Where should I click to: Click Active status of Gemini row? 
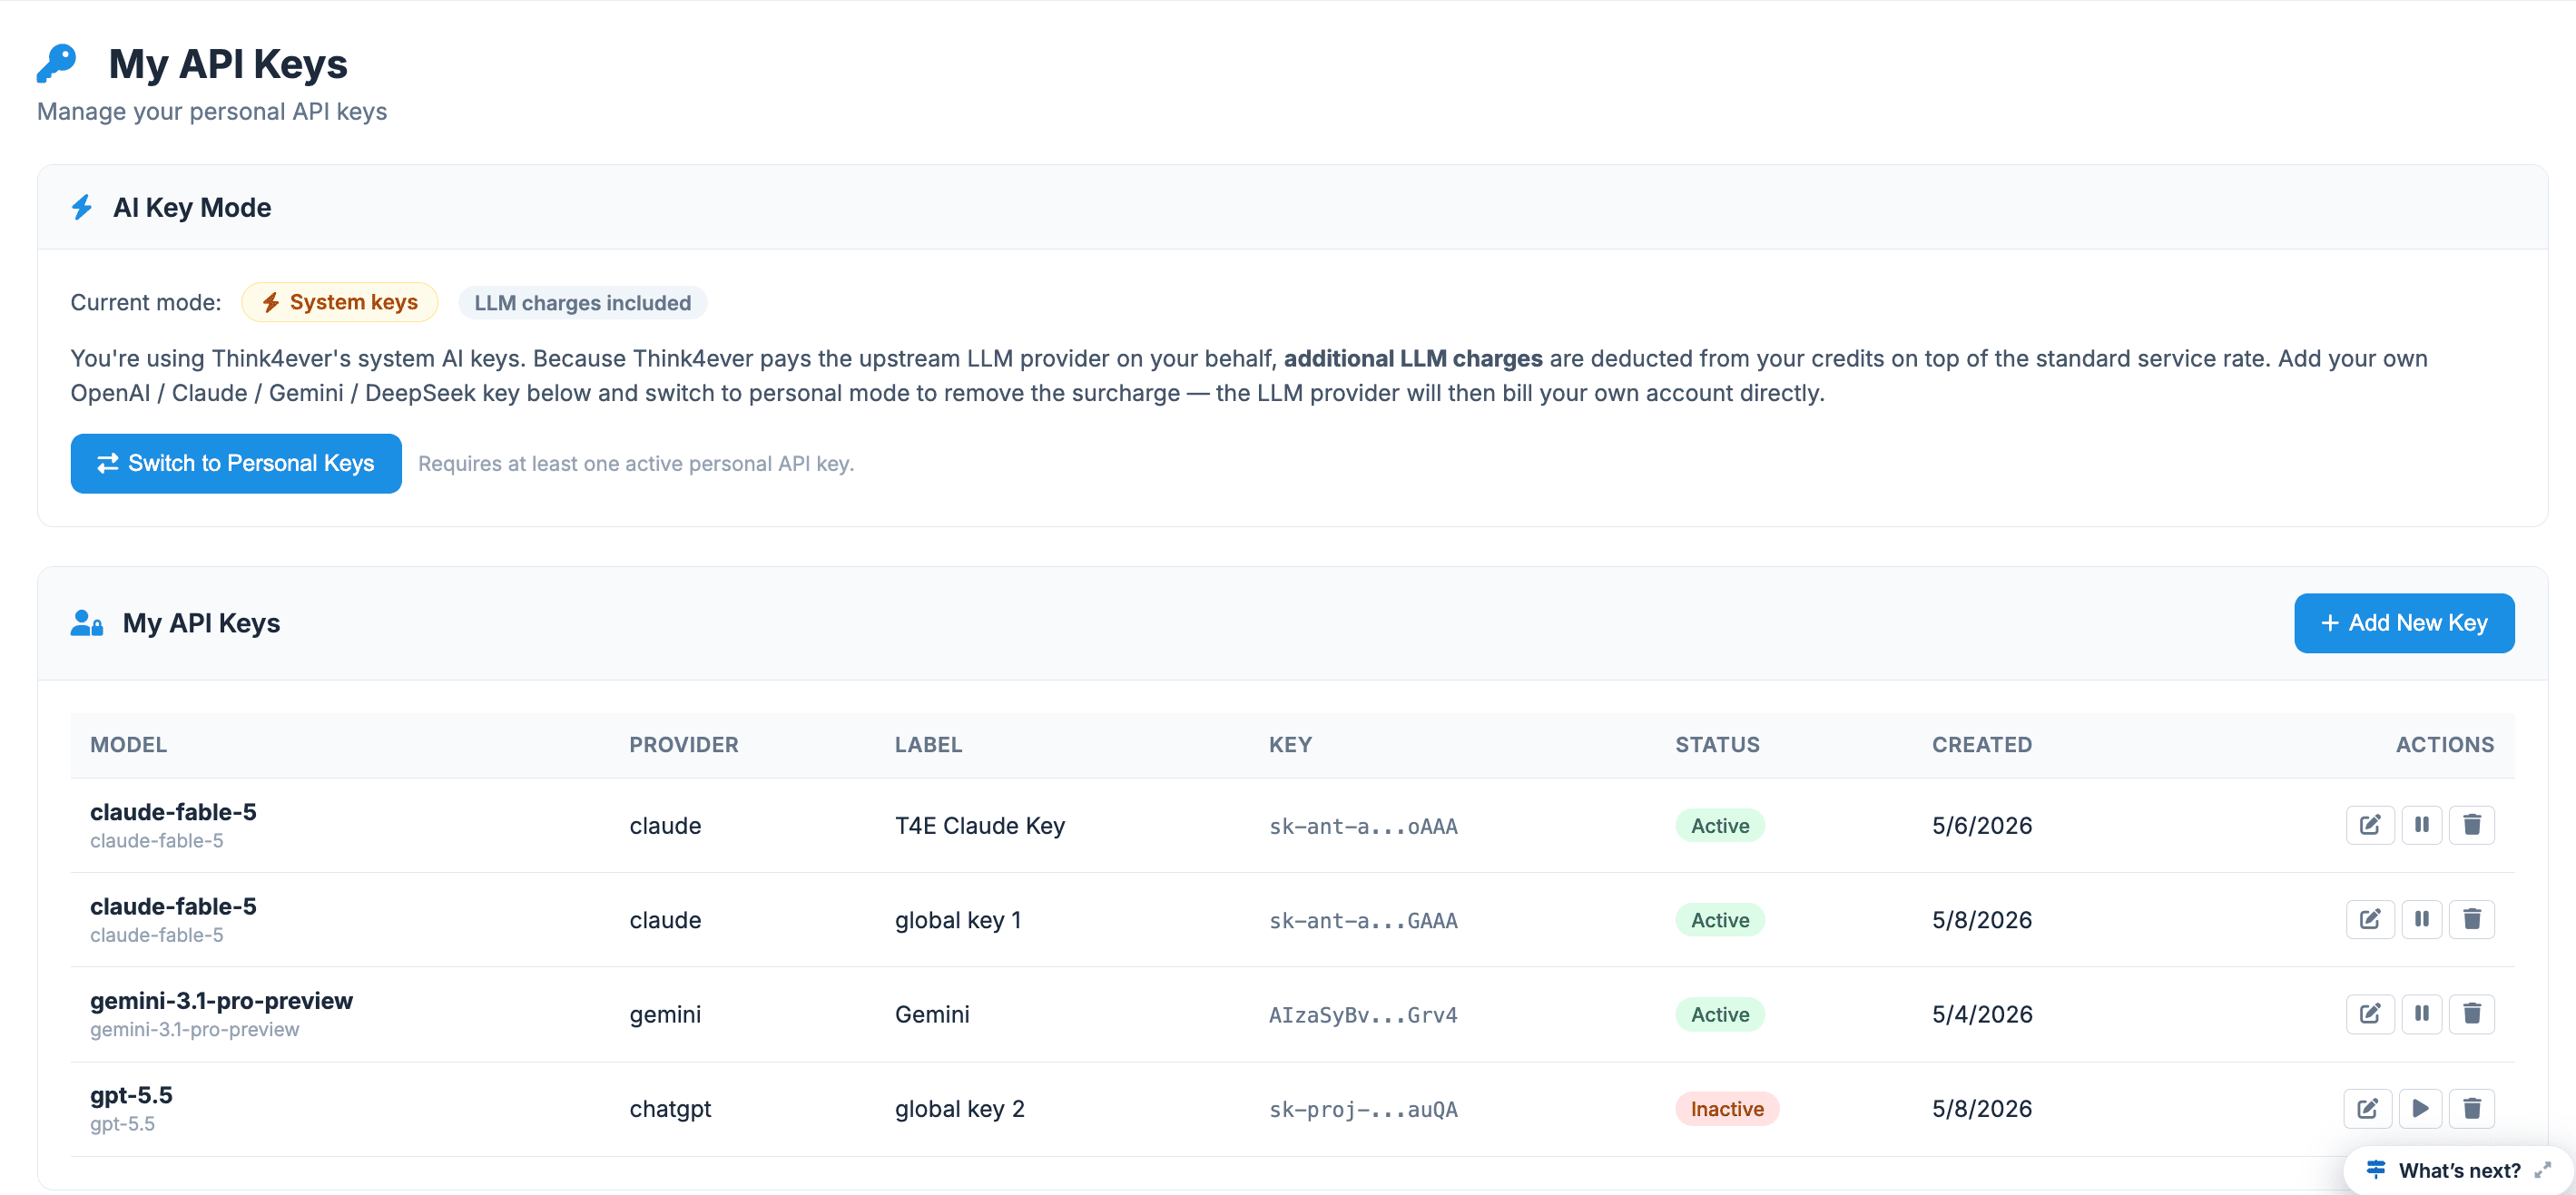click(x=1720, y=1014)
